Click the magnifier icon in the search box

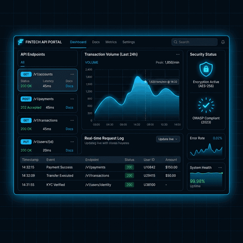175,42
